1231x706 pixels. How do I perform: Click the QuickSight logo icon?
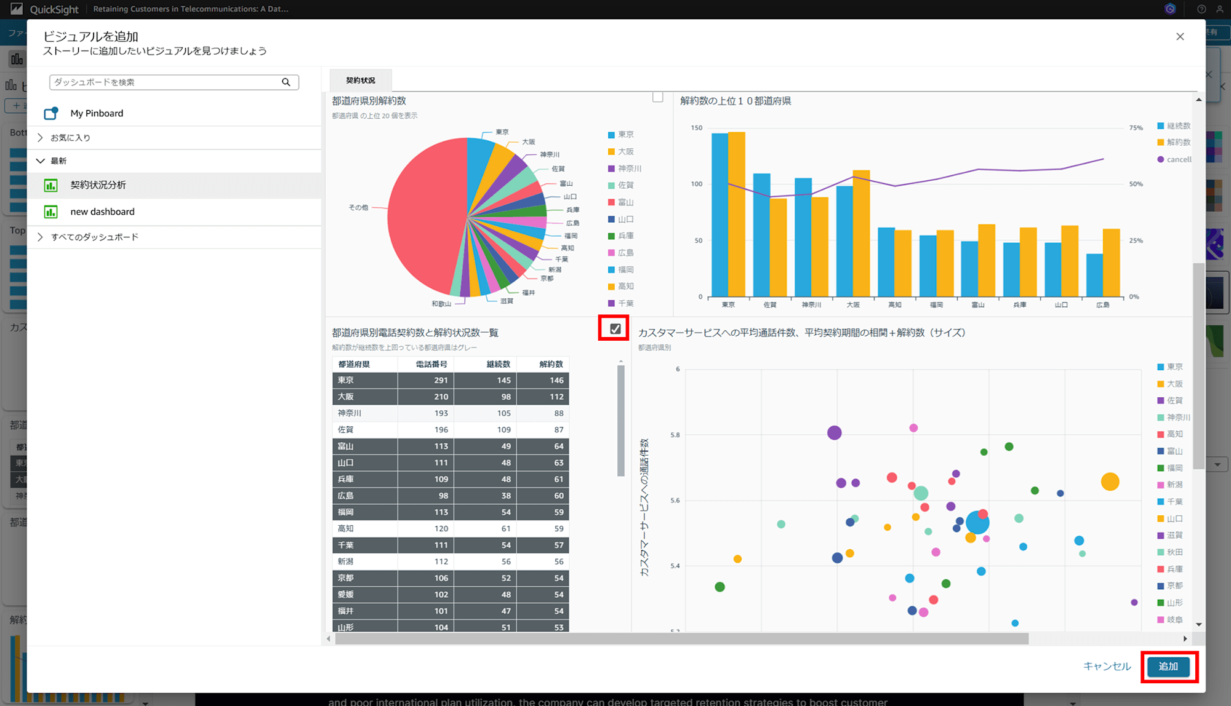[x=17, y=9]
